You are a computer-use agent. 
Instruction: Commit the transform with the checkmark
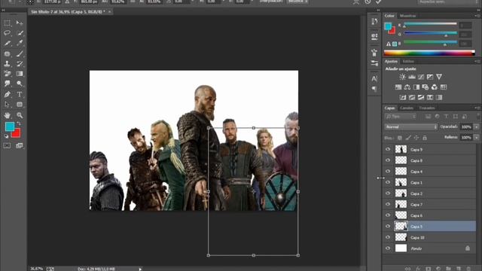coord(379,2)
